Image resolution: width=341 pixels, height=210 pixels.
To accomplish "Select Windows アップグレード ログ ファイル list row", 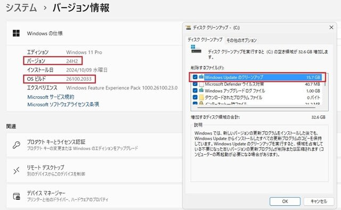I will 257,90.
